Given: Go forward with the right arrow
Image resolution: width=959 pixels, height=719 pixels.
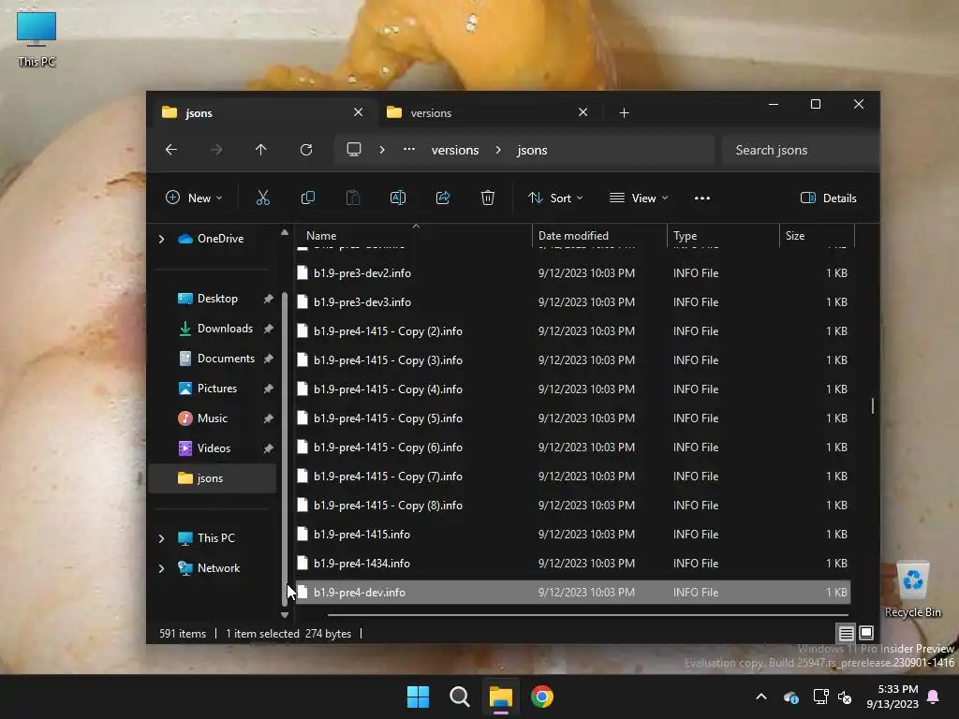Looking at the screenshot, I should click(216, 150).
